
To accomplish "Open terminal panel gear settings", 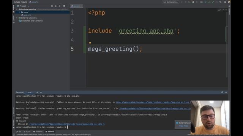I will pyautogui.click(x=222, y=92).
